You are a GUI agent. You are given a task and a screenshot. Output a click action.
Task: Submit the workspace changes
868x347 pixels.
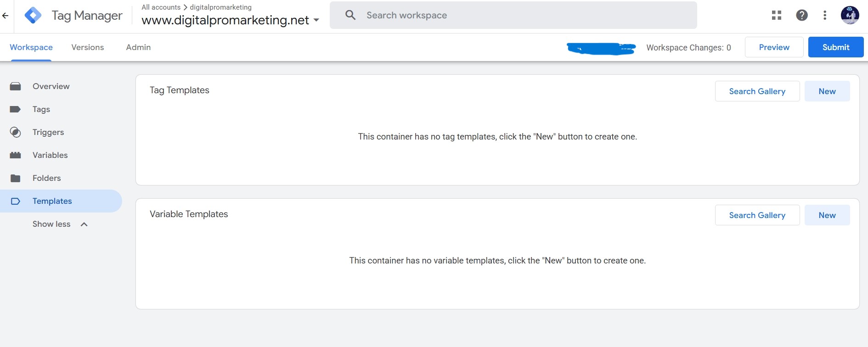[x=836, y=47]
